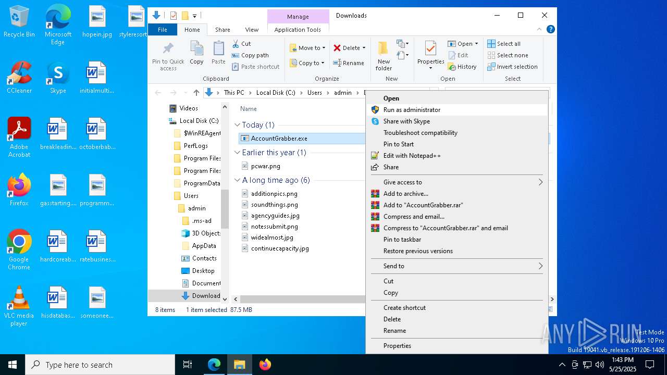The height and width of the screenshot is (375, 667).
Task: Open the File tab
Action: pyautogui.click(x=163, y=30)
